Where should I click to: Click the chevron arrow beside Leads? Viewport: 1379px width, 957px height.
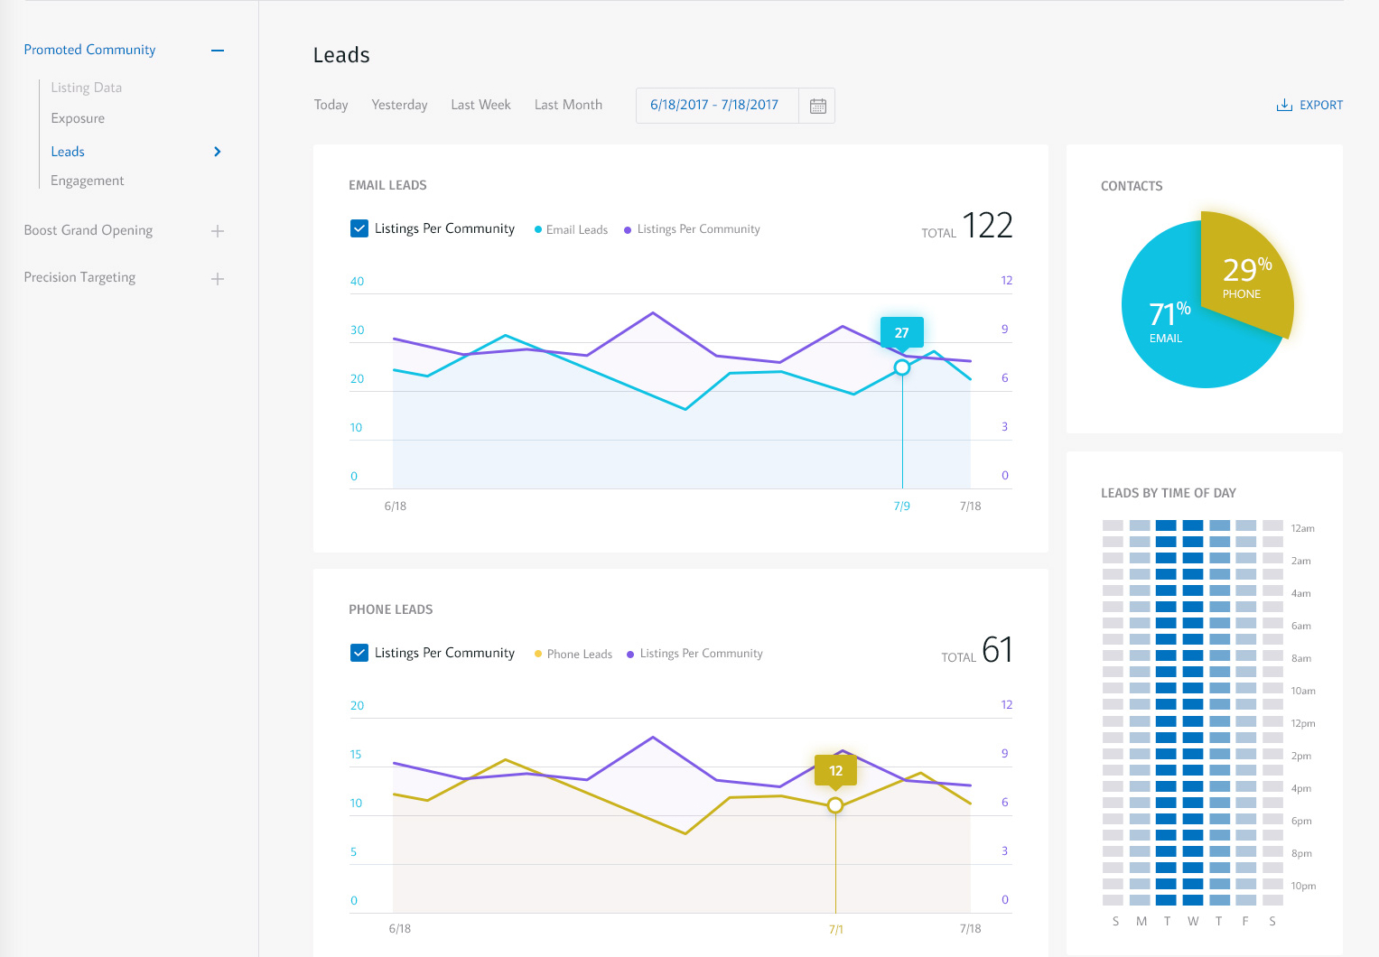[217, 152]
